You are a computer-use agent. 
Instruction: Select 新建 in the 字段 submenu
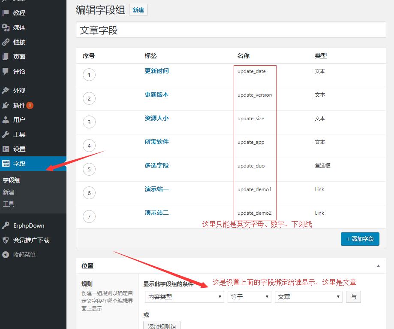(9, 192)
